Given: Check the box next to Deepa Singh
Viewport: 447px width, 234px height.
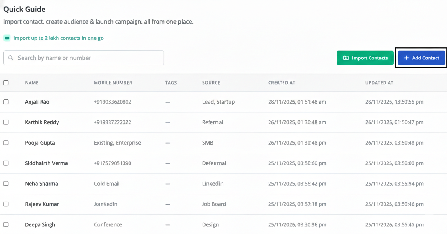Looking at the screenshot, I should tap(6, 224).
